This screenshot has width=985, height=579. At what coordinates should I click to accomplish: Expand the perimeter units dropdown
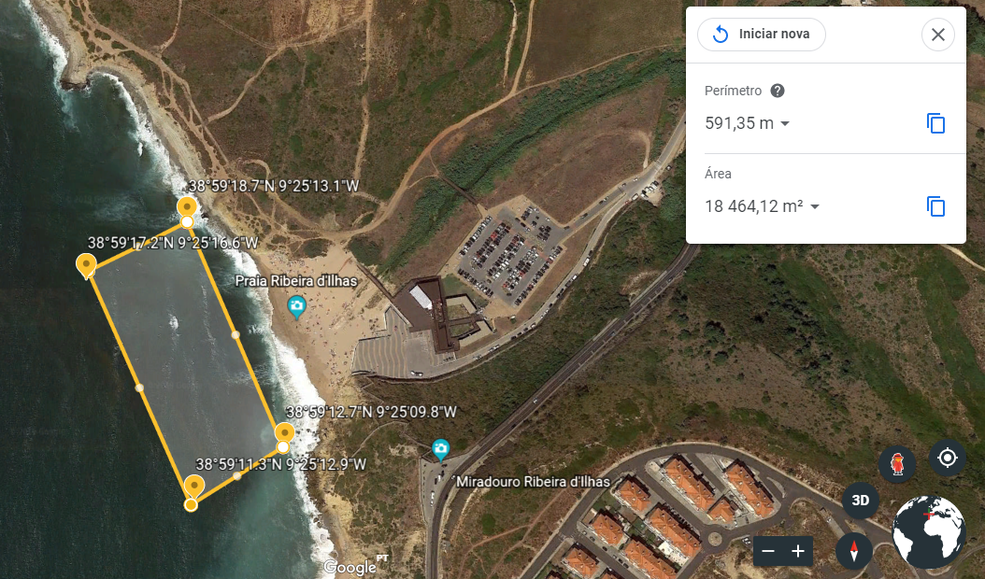click(785, 123)
